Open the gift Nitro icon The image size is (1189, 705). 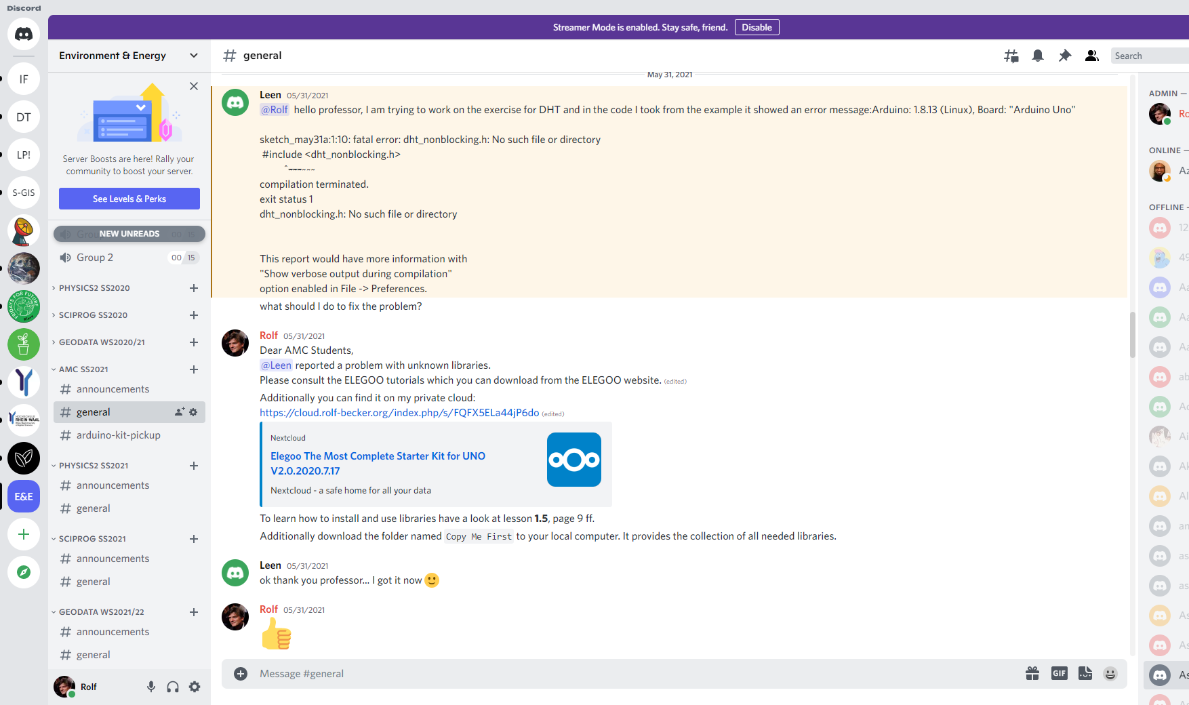tap(1032, 673)
